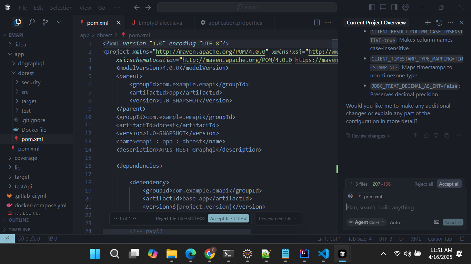Viewport: 471px width, 264px height.
Task: Expand the coverage folder
Action: click(37, 158)
